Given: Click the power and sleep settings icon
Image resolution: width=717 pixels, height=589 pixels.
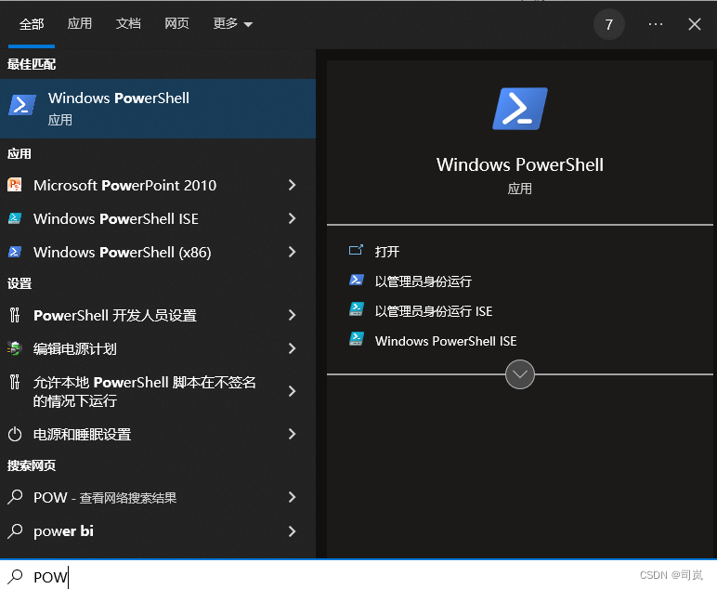Looking at the screenshot, I should pyautogui.click(x=15, y=434).
